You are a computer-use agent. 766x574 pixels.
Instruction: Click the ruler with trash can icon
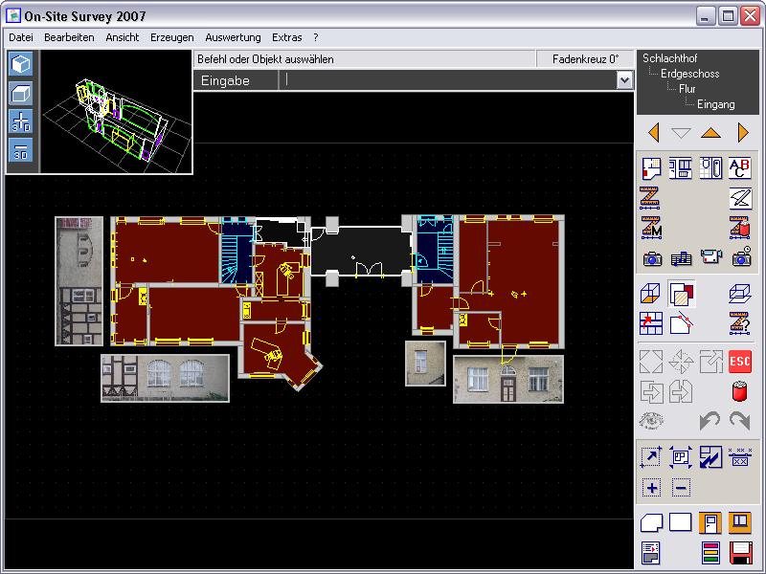[x=739, y=228]
